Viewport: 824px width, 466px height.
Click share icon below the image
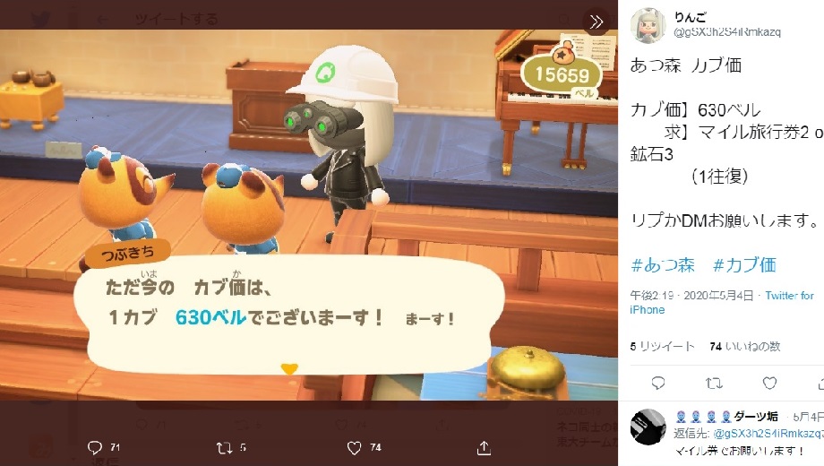484,447
